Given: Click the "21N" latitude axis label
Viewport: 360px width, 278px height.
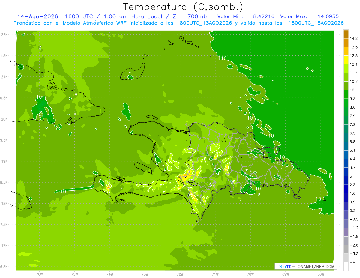Looking at the screenshot, I should 5,77.
